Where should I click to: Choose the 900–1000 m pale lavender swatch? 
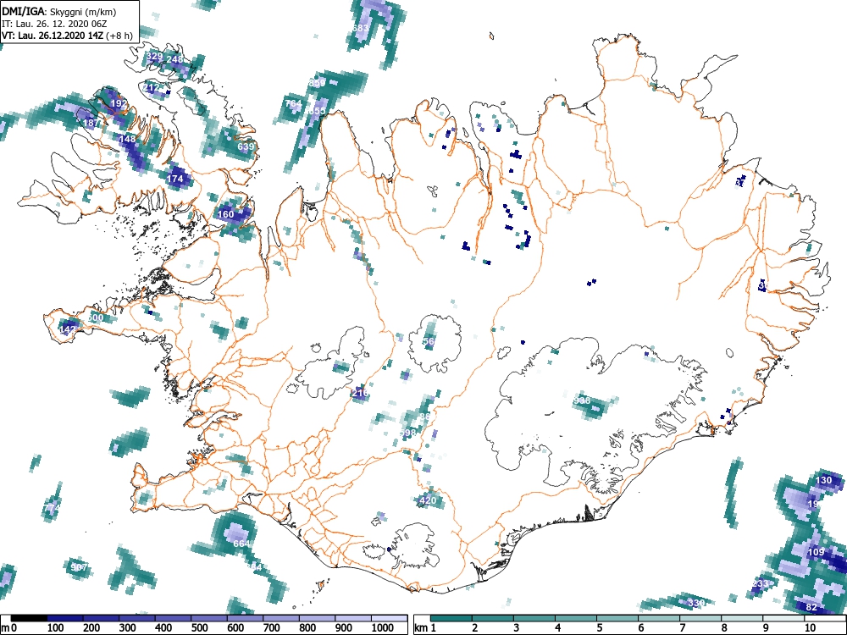(353, 618)
